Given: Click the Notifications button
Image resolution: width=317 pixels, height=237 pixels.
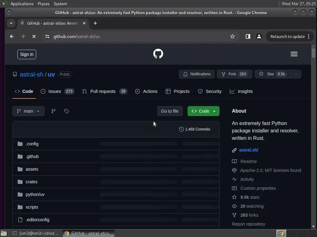Looking at the screenshot, I should pos(197,74).
